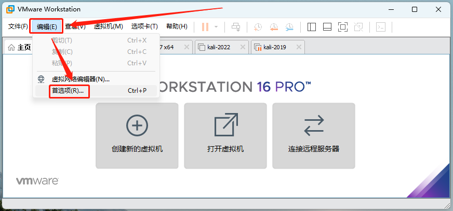Click the 7 x64 tab label

click(166, 47)
